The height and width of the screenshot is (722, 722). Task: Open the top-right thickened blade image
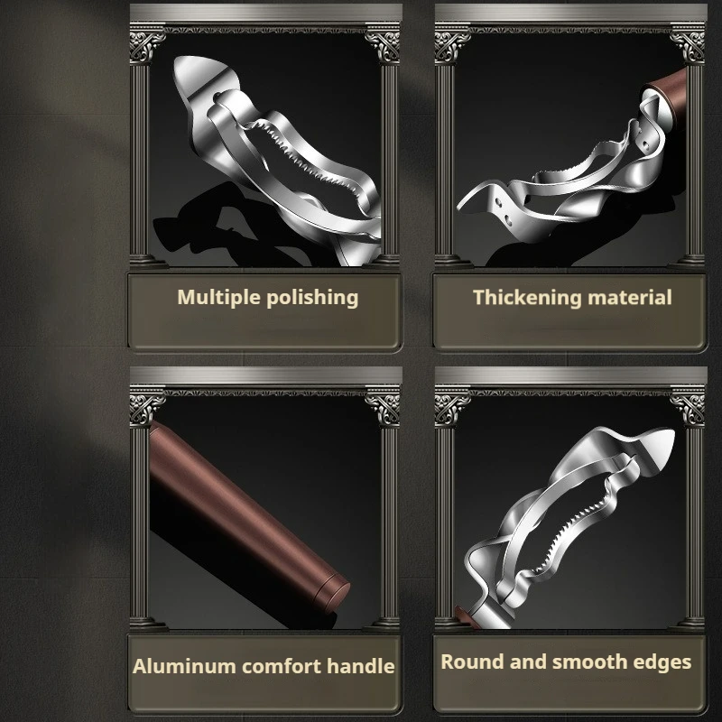(x=570, y=147)
